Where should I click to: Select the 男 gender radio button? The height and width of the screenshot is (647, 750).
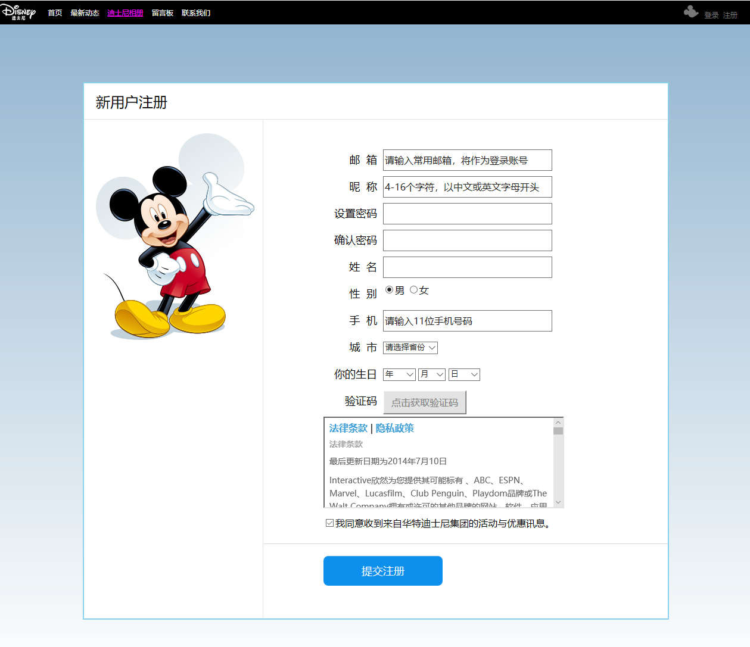click(x=390, y=290)
